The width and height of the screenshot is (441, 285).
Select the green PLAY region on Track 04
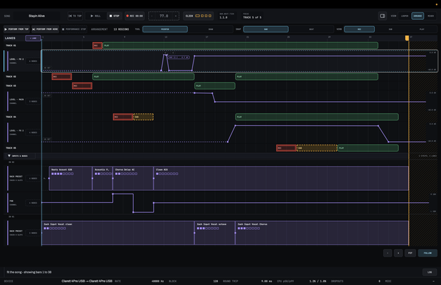pos(317,117)
